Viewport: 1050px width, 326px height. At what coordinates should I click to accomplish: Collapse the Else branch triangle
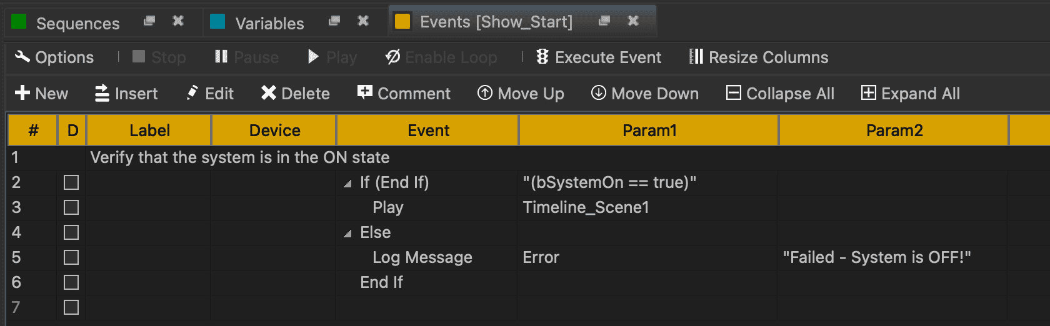pyautogui.click(x=347, y=234)
